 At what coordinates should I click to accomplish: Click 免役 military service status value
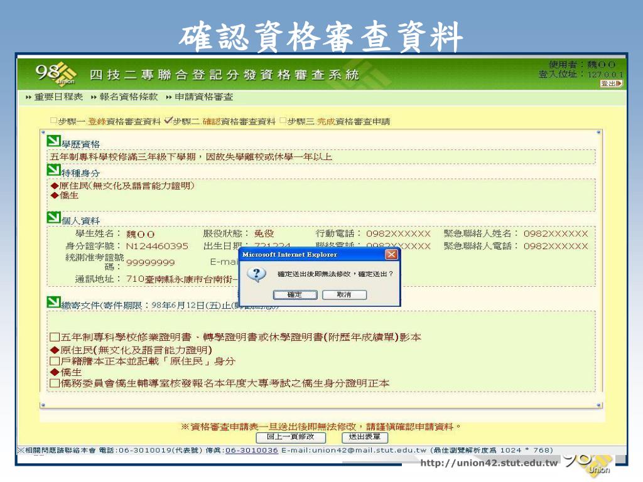[264, 233]
